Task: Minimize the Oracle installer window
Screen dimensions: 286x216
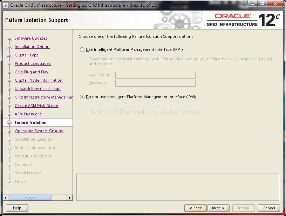Action: [x=253, y=4]
